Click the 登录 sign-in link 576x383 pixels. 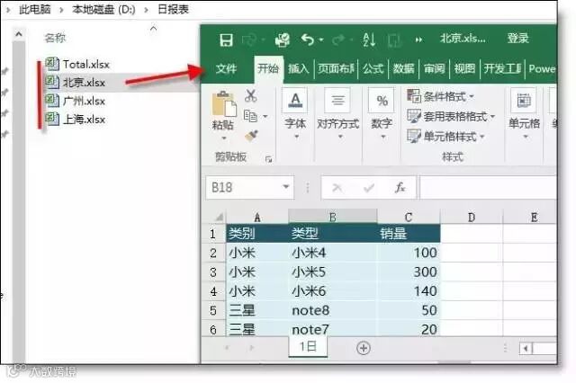(517, 38)
